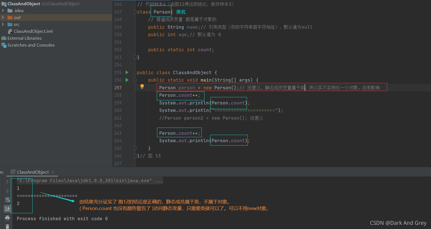The image size is (431, 229).
Task: Click the java.exe command line in console
Action: tap(90, 181)
